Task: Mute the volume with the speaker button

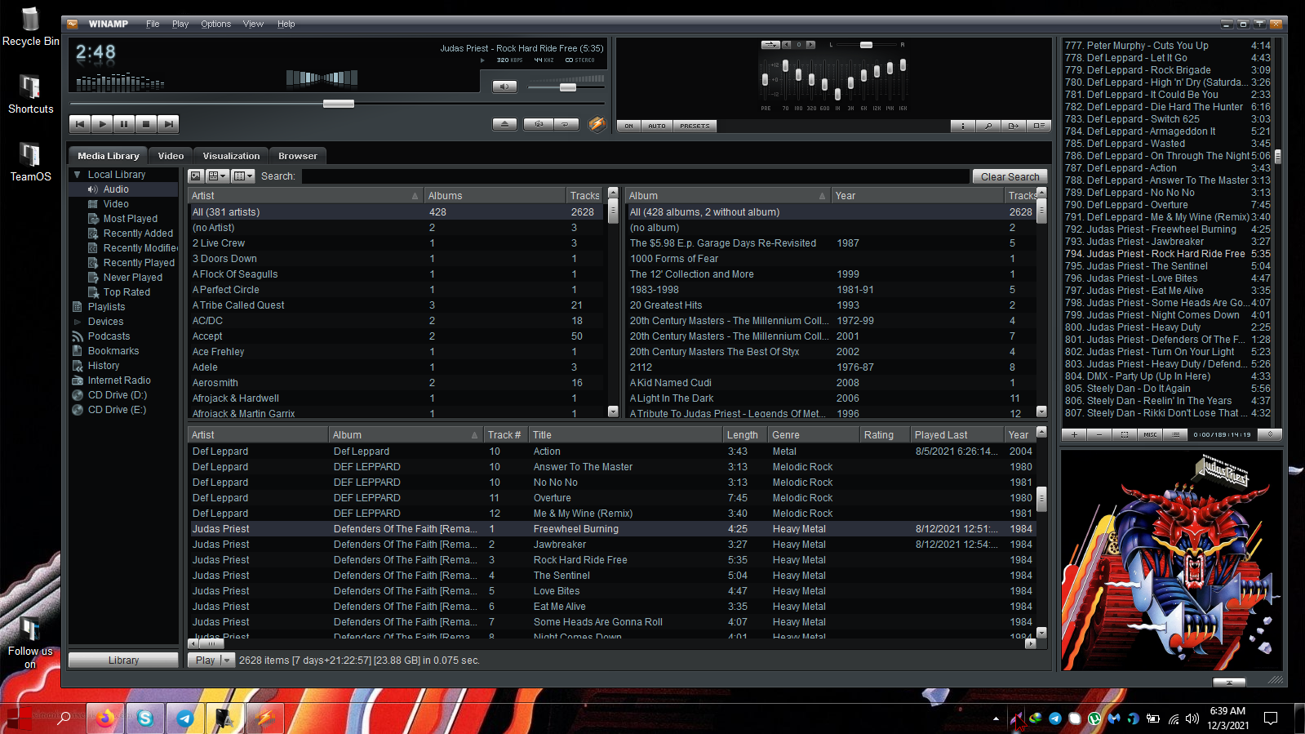Action: (504, 87)
